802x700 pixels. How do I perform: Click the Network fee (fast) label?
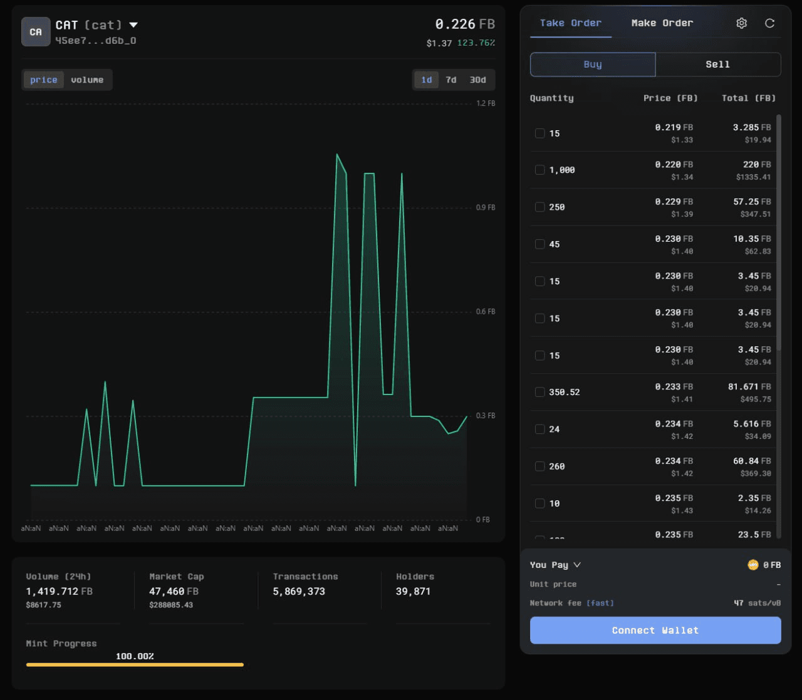coord(572,603)
